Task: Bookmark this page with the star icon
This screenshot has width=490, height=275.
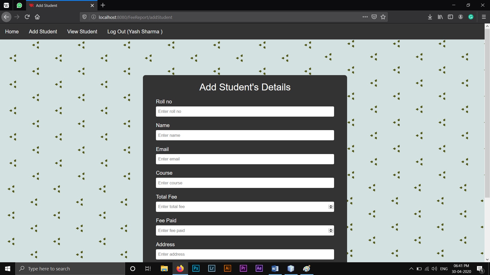Action: click(383, 17)
